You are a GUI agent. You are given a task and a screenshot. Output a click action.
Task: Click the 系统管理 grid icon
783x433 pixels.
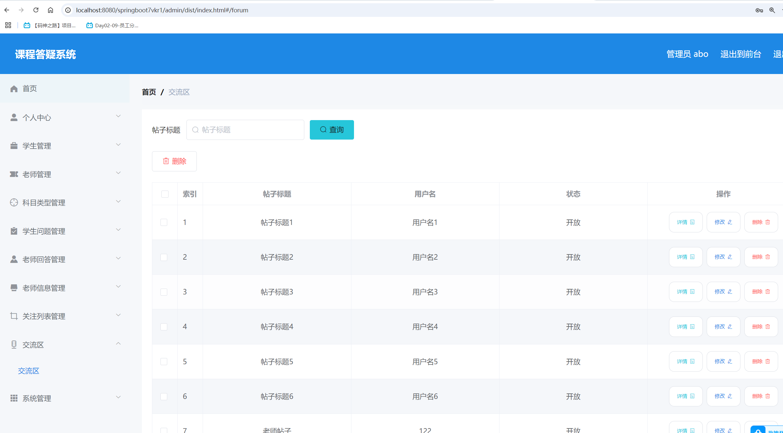(14, 398)
